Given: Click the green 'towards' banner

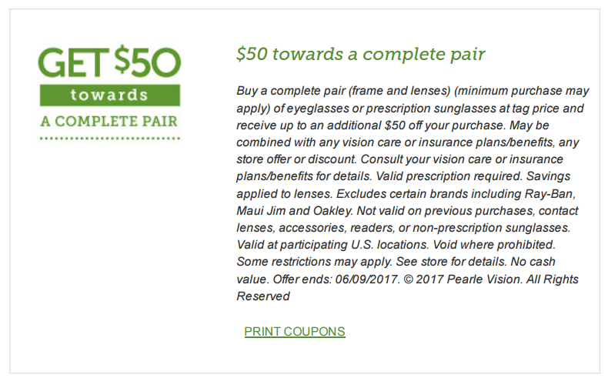Looking at the screenshot, I should [110, 95].
